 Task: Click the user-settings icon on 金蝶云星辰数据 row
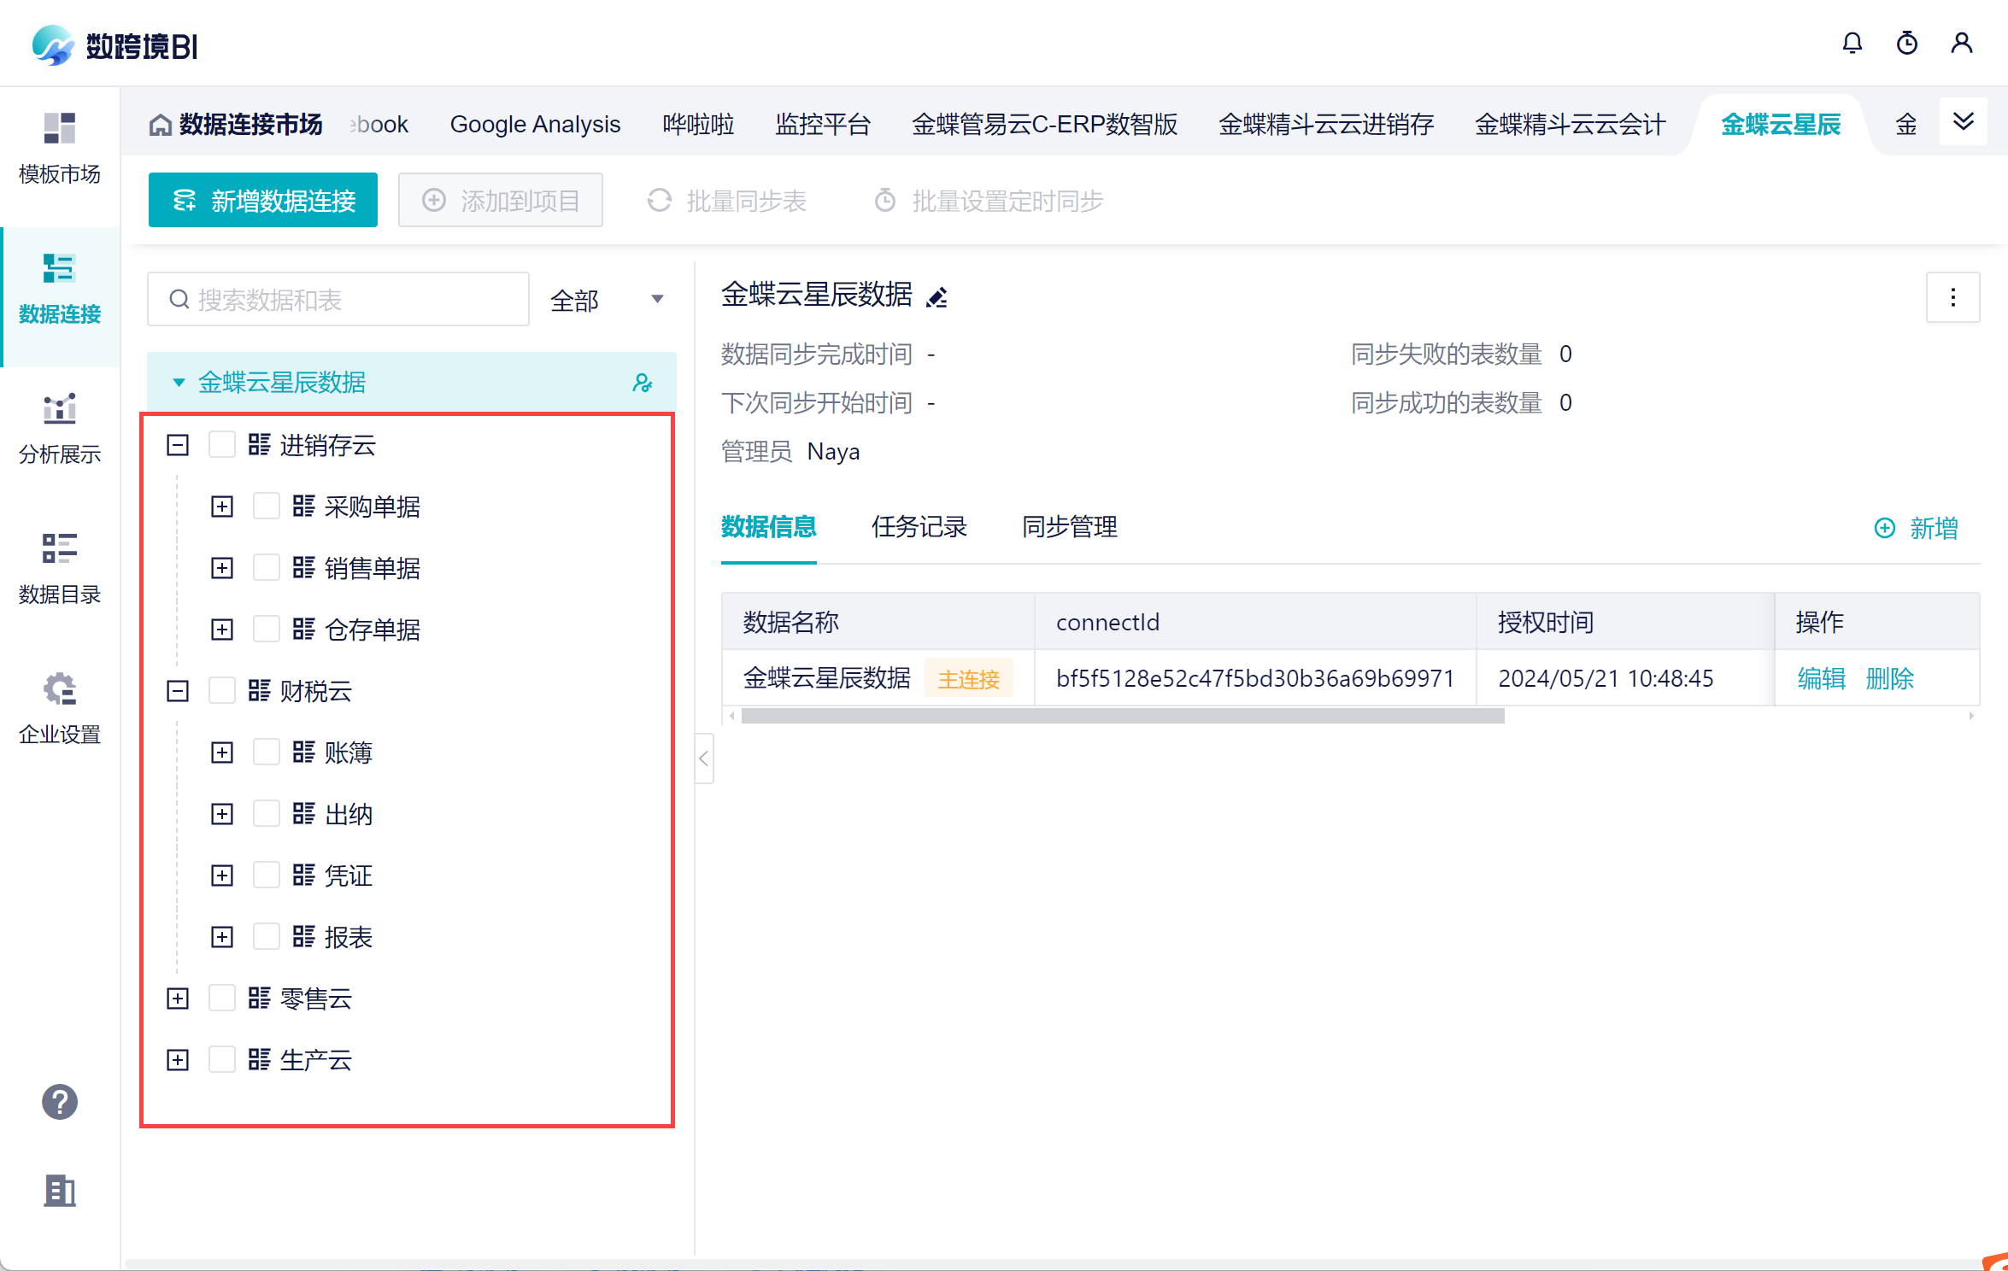(643, 382)
